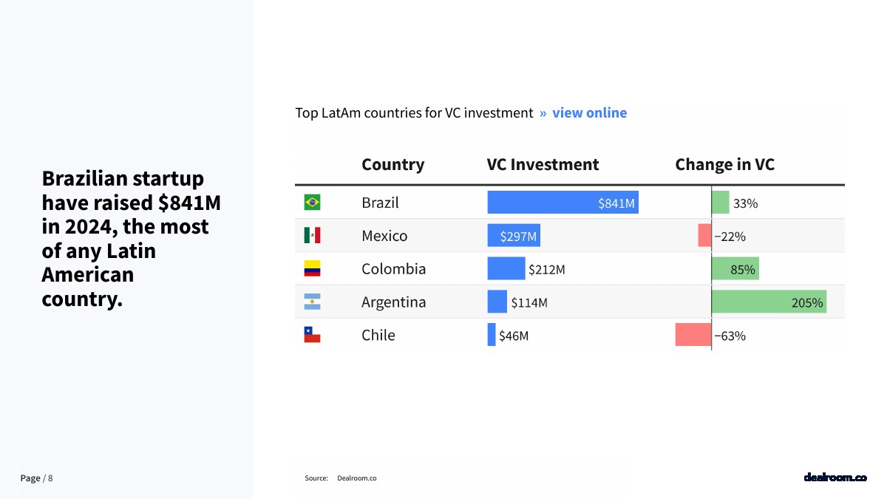The width and height of the screenshot is (887, 499).
Task: Click the Dealroom.co source text
Action: tap(356, 478)
